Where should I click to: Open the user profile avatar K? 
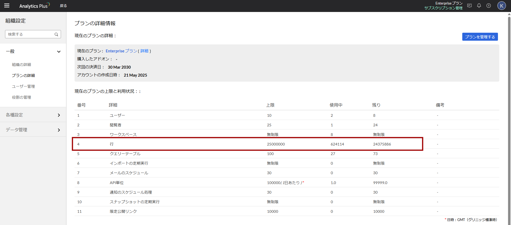501,6
